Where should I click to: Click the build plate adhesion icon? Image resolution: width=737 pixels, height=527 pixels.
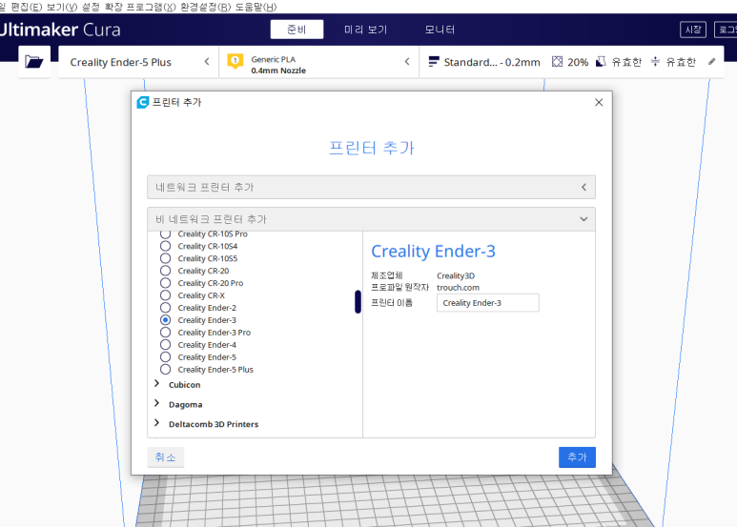point(655,62)
